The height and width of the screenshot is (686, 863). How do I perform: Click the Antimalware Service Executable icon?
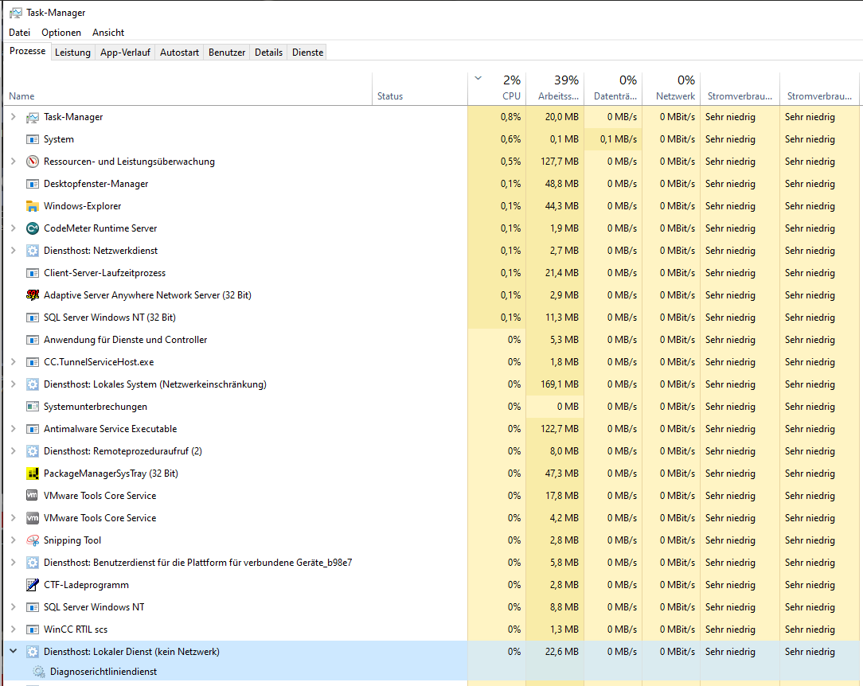pos(33,429)
